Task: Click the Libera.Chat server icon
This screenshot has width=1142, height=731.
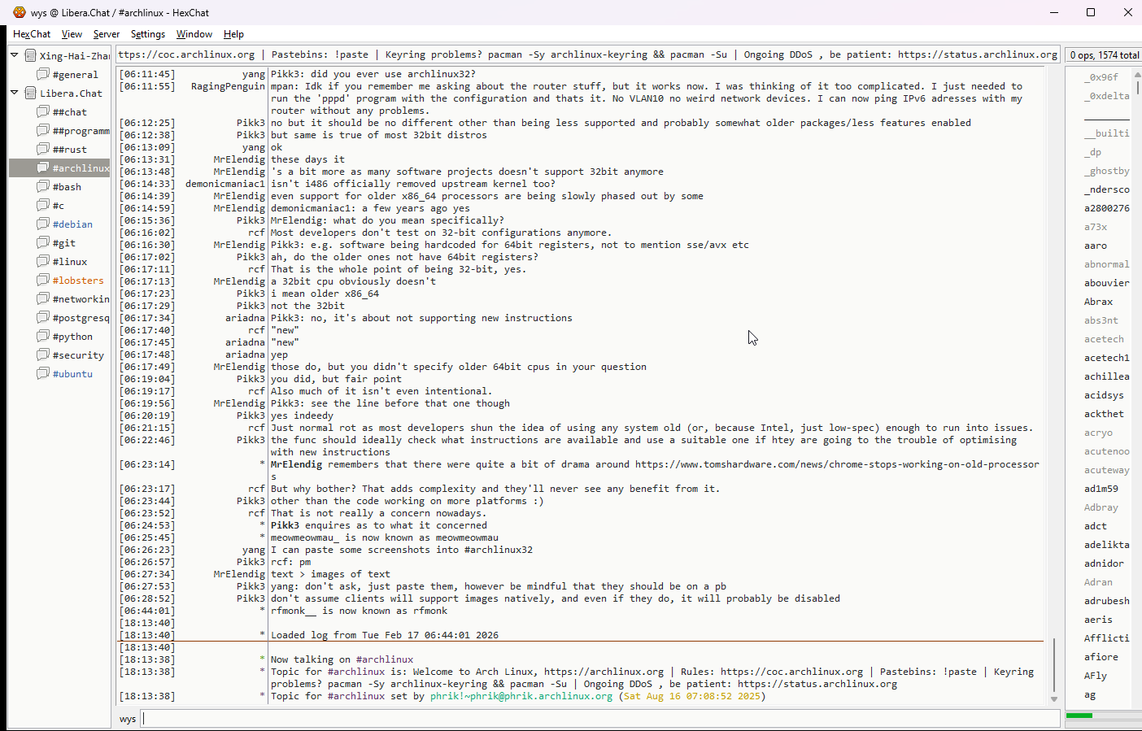Action: click(x=31, y=93)
